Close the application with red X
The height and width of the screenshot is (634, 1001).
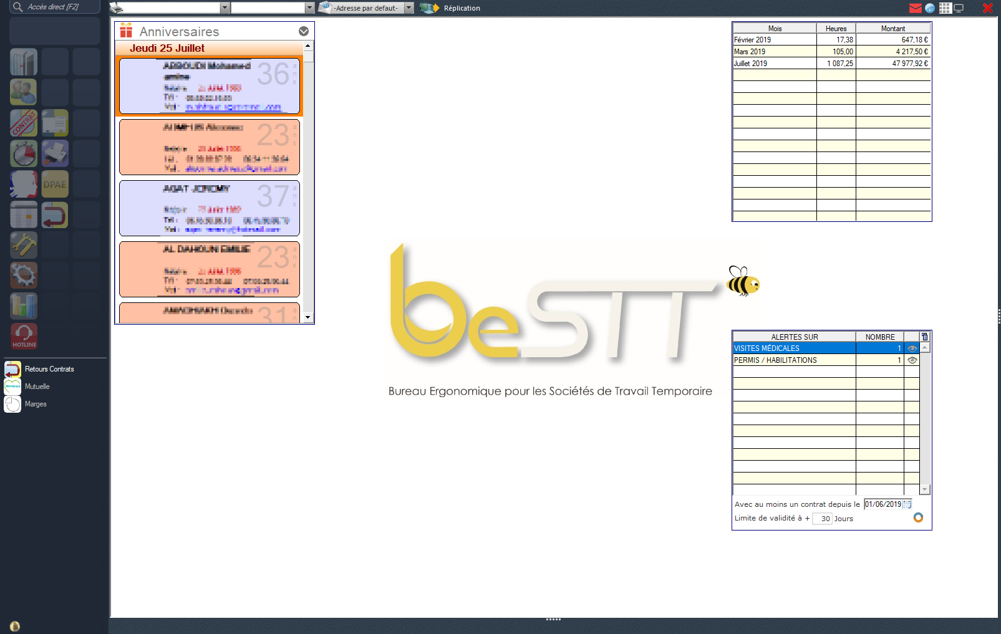pyautogui.click(x=987, y=8)
